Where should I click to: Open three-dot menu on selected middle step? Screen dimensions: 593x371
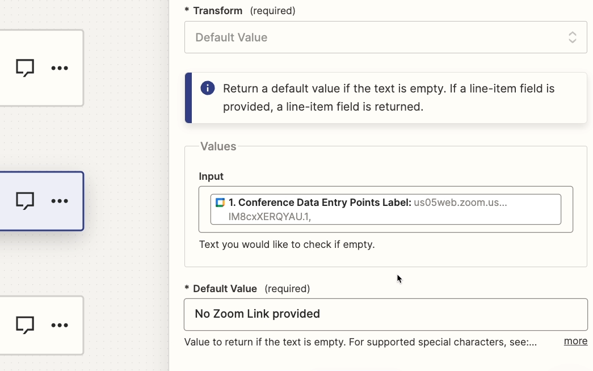coord(60,201)
